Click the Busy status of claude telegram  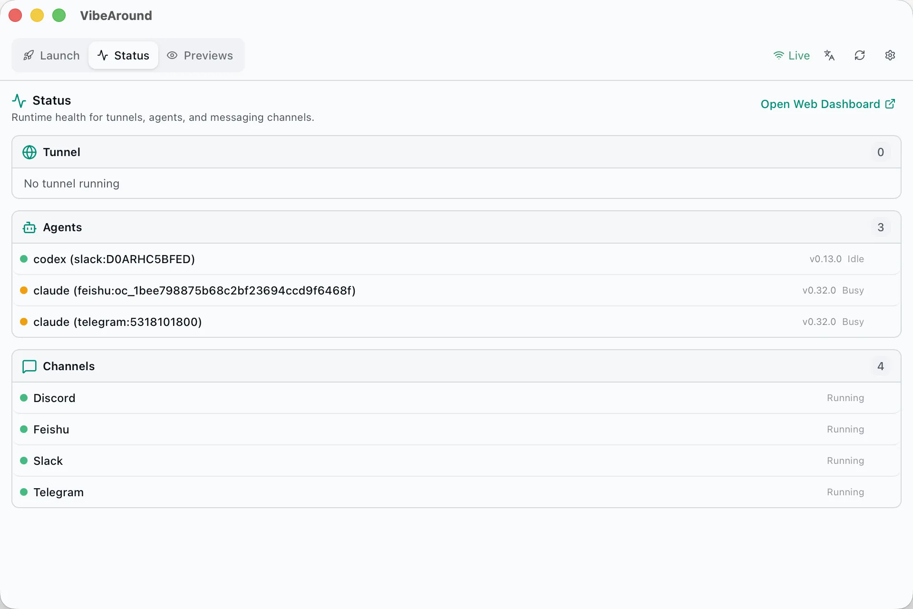point(853,322)
